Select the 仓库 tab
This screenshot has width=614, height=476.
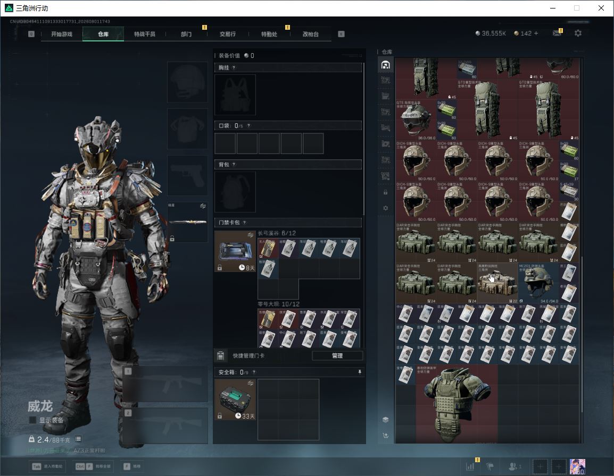click(103, 34)
